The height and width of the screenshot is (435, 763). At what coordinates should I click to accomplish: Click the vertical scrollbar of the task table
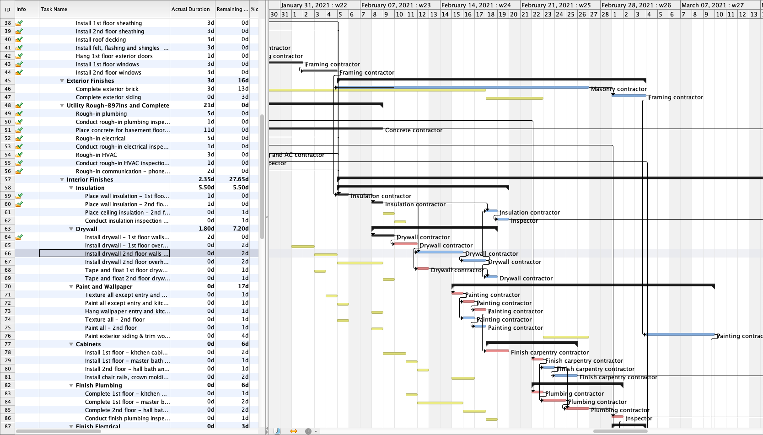(262, 176)
